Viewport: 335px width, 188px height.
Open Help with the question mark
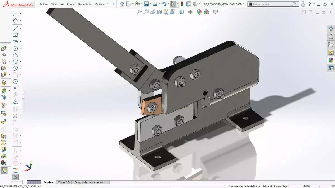coord(310,4)
